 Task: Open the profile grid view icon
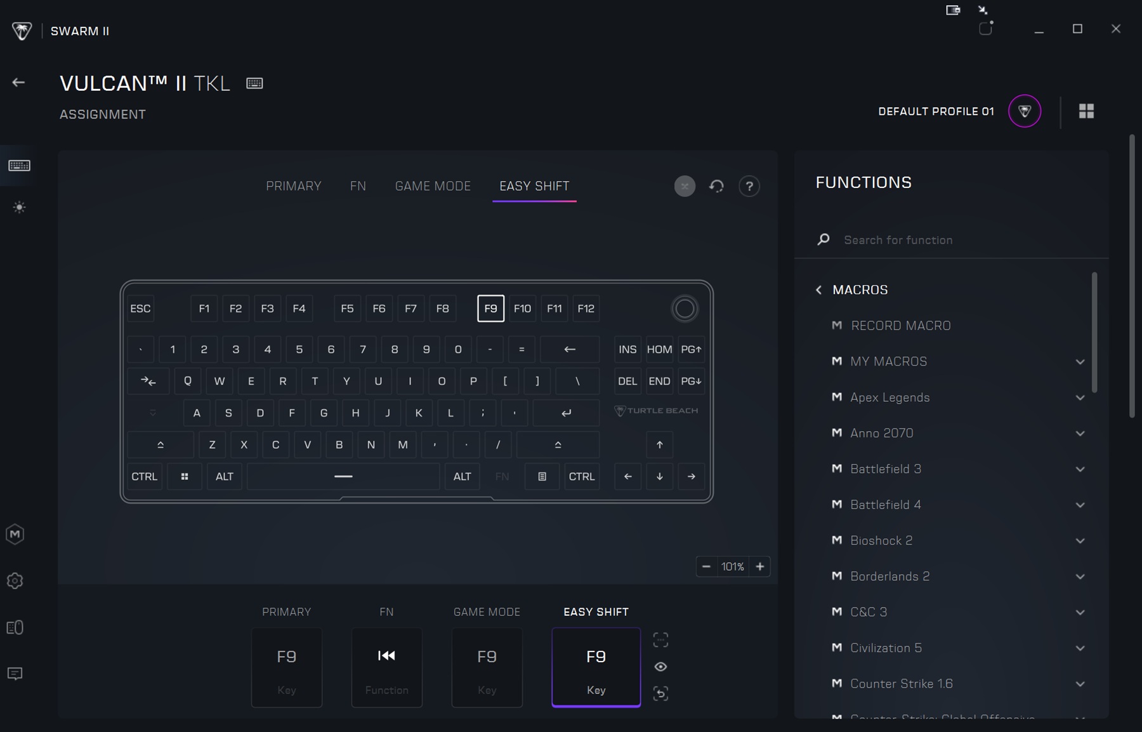1086,111
